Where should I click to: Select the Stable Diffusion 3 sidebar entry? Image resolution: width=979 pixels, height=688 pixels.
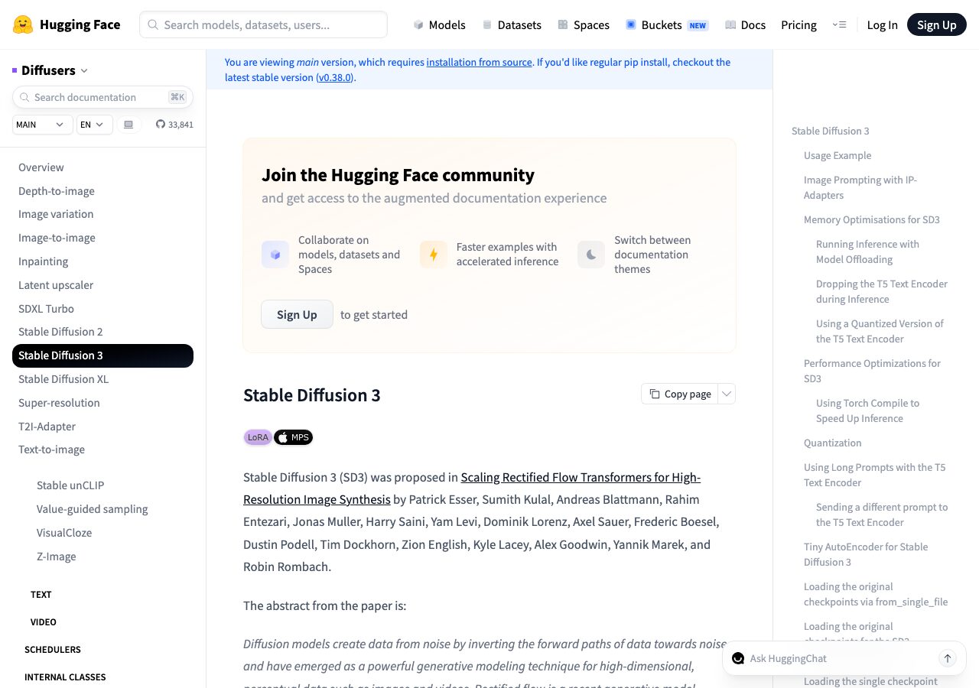point(102,355)
